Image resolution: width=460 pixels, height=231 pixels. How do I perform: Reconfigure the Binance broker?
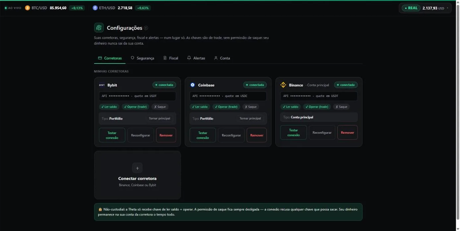[322, 132]
